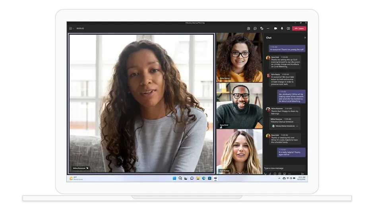The height and width of the screenshot is (210, 374).
Task: Open the participants (People) panel
Action: (248, 29)
